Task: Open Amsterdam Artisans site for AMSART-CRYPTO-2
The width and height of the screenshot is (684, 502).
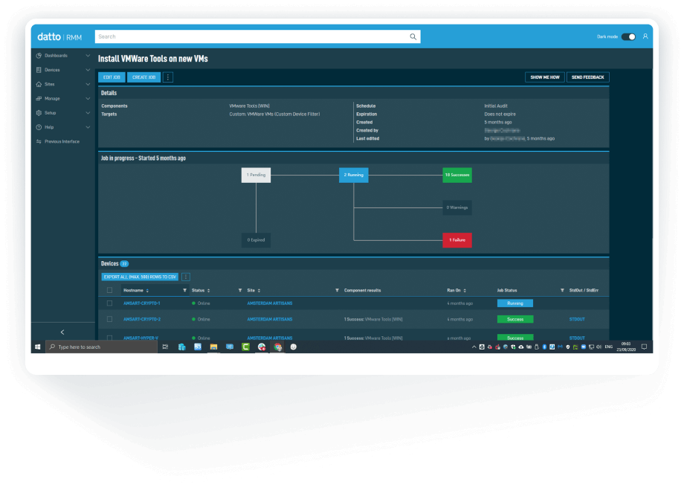Action: pos(270,320)
